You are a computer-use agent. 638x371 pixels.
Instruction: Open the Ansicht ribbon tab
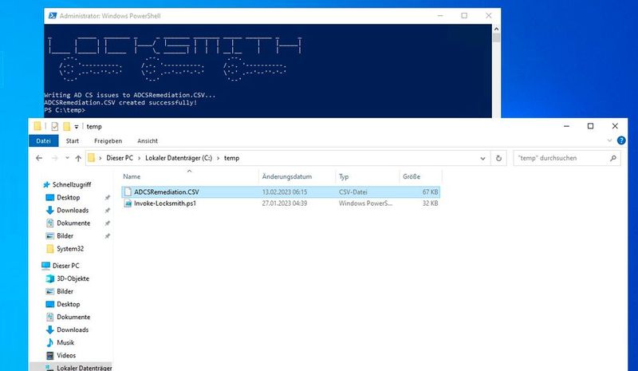pos(148,141)
